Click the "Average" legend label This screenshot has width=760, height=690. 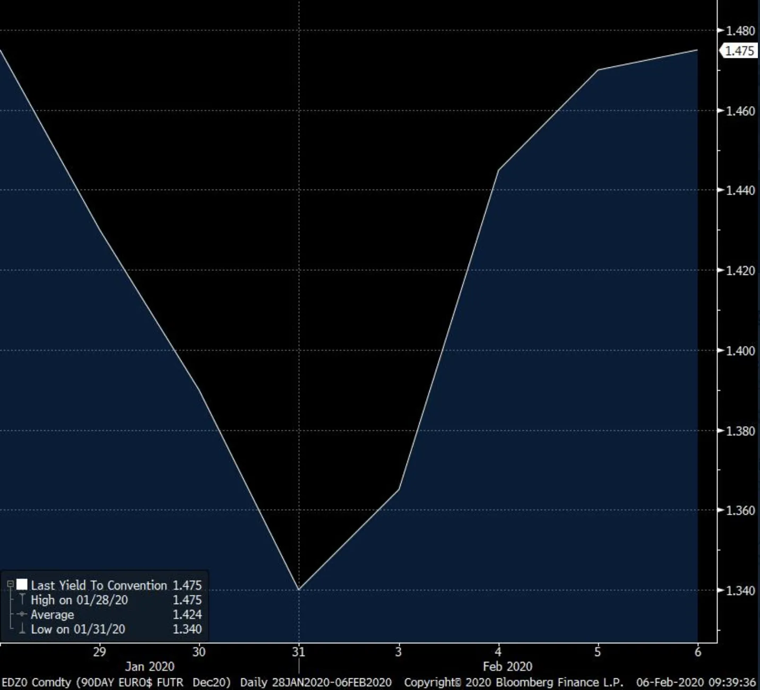pyautogui.click(x=52, y=615)
